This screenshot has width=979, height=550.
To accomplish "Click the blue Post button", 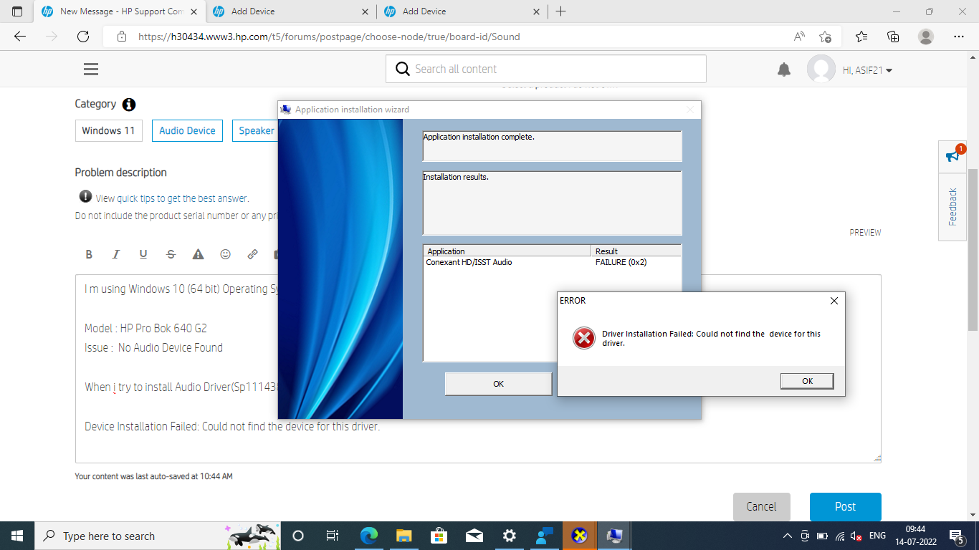I will [x=845, y=506].
